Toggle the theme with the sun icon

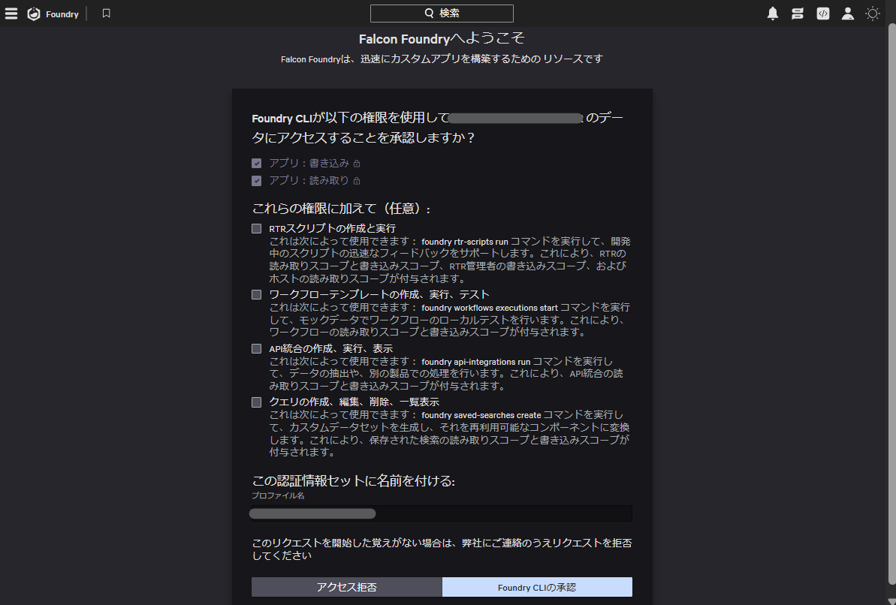[x=872, y=13]
